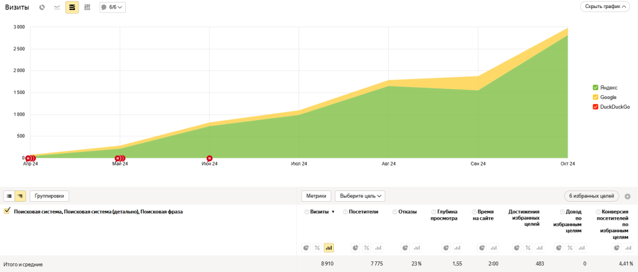Show bar chart for Отказы column
The width and height of the screenshot is (638, 272).
[x=416, y=248]
